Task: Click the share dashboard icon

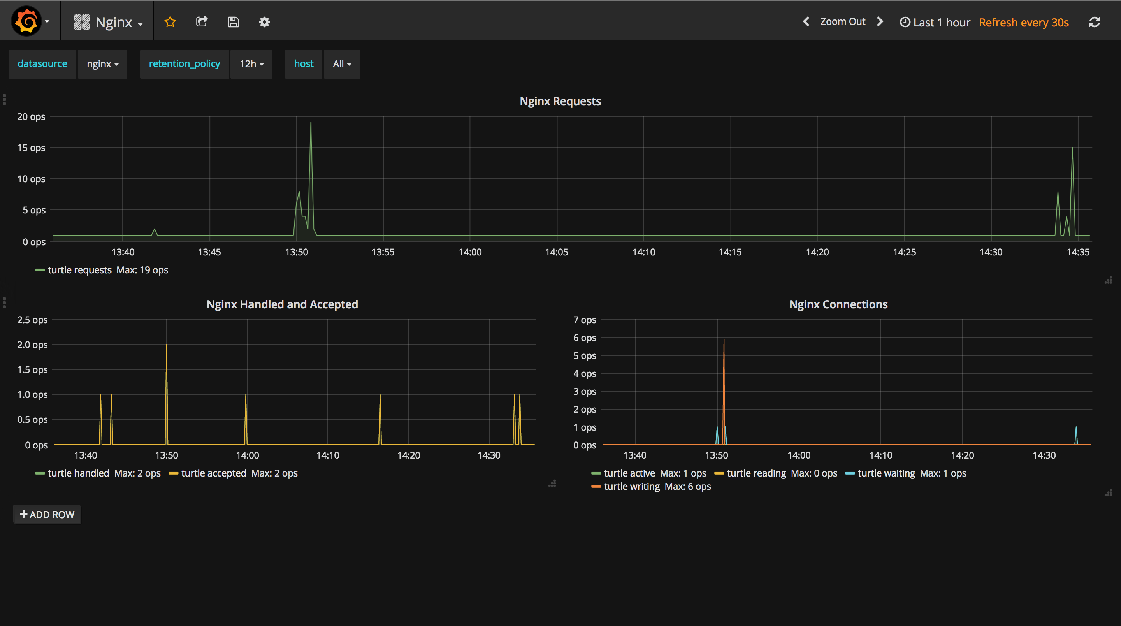Action: pos(202,22)
